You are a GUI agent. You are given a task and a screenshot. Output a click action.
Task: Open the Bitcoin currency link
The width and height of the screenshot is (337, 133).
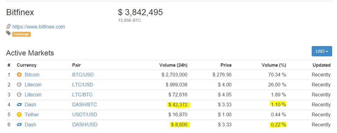(x=32, y=75)
